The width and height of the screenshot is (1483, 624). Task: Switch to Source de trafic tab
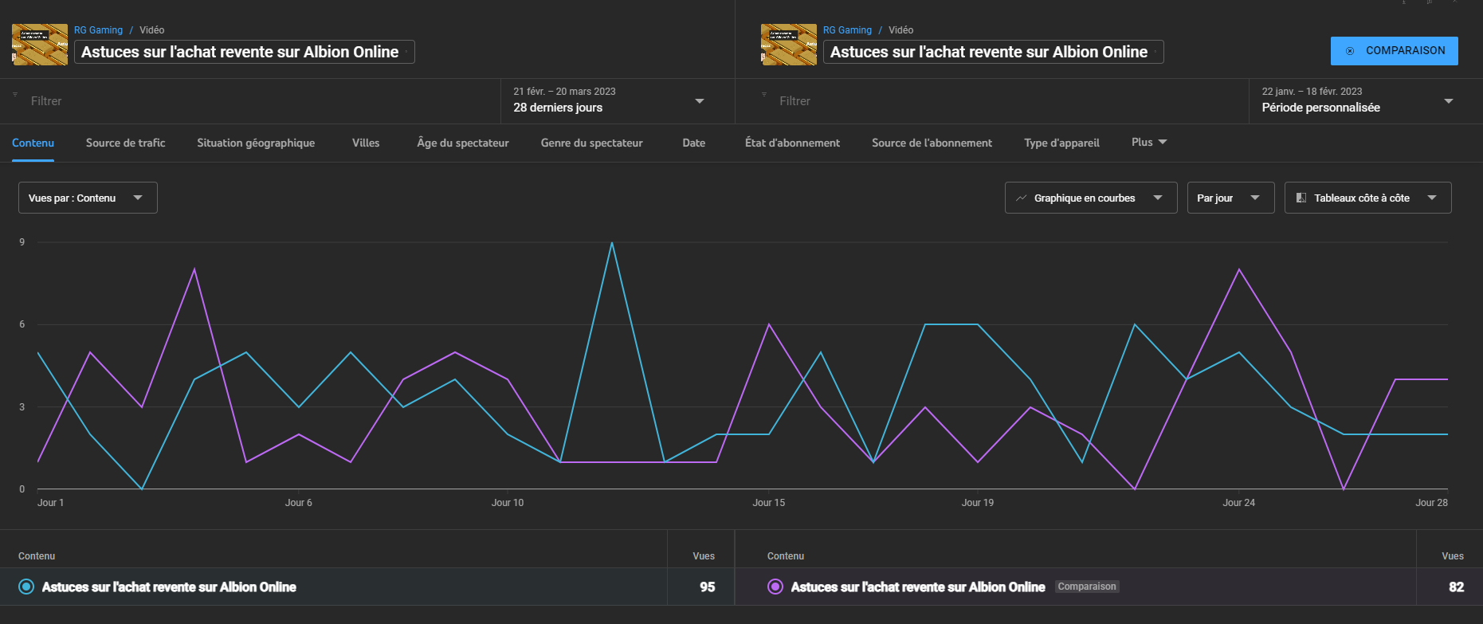point(126,143)
